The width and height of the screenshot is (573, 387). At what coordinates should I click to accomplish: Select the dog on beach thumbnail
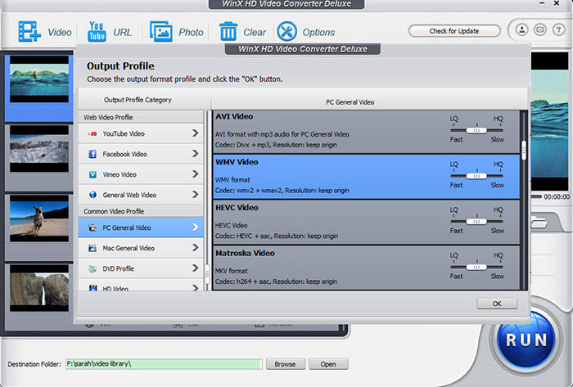(x=39, y=218)
